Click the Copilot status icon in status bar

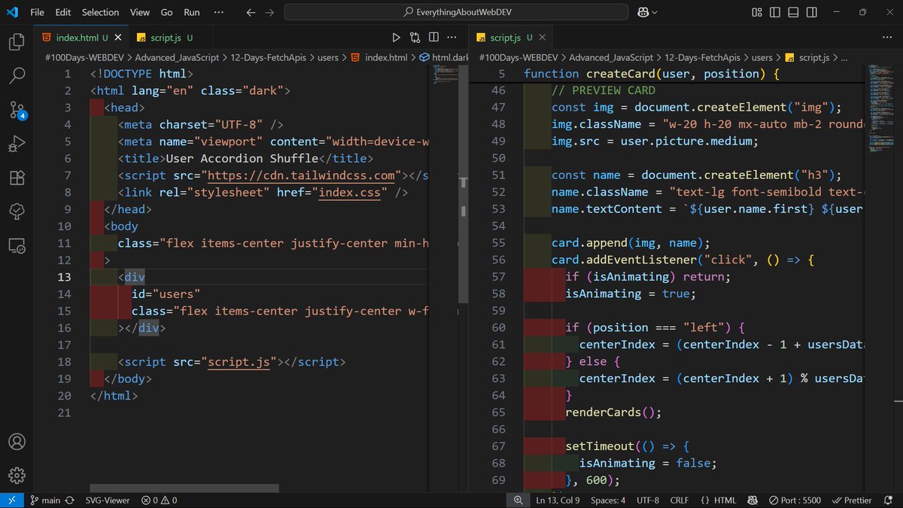[x=752, y=500]
